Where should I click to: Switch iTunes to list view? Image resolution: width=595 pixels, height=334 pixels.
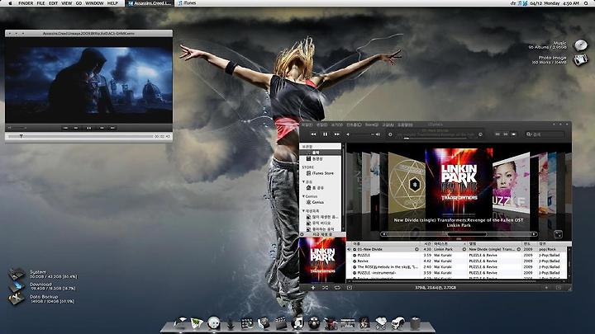(497, 134)
